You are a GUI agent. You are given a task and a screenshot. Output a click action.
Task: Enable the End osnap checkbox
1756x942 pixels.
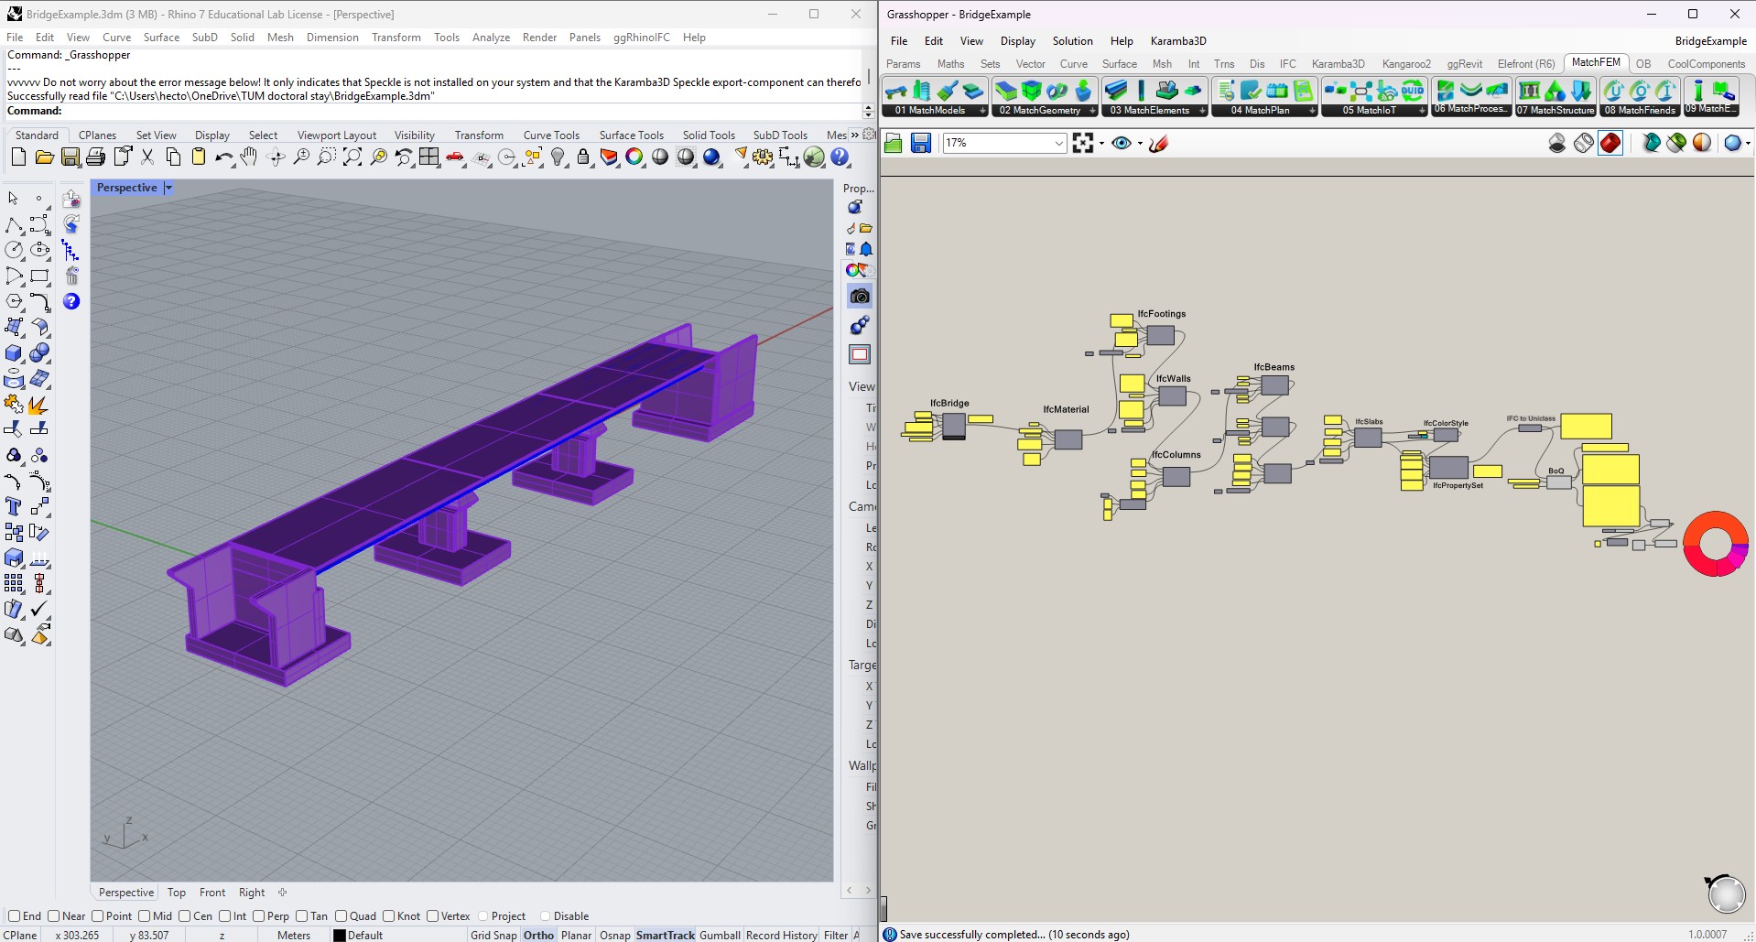14,916
